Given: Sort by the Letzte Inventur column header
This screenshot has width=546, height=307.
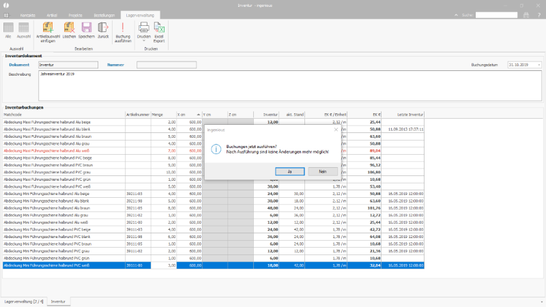Looking at the screenshot, I should coord(403,115).
